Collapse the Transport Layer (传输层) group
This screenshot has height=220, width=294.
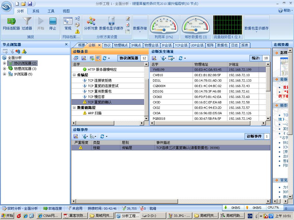74,75
